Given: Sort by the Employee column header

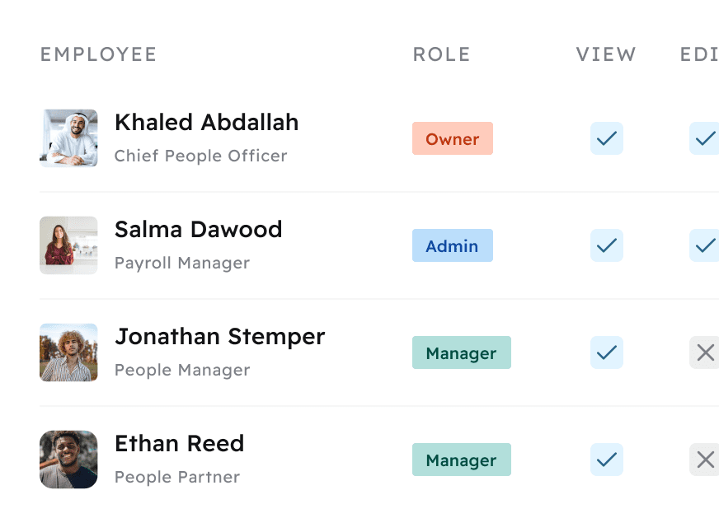Looking at the screenshot, I should tap(98, 54).
